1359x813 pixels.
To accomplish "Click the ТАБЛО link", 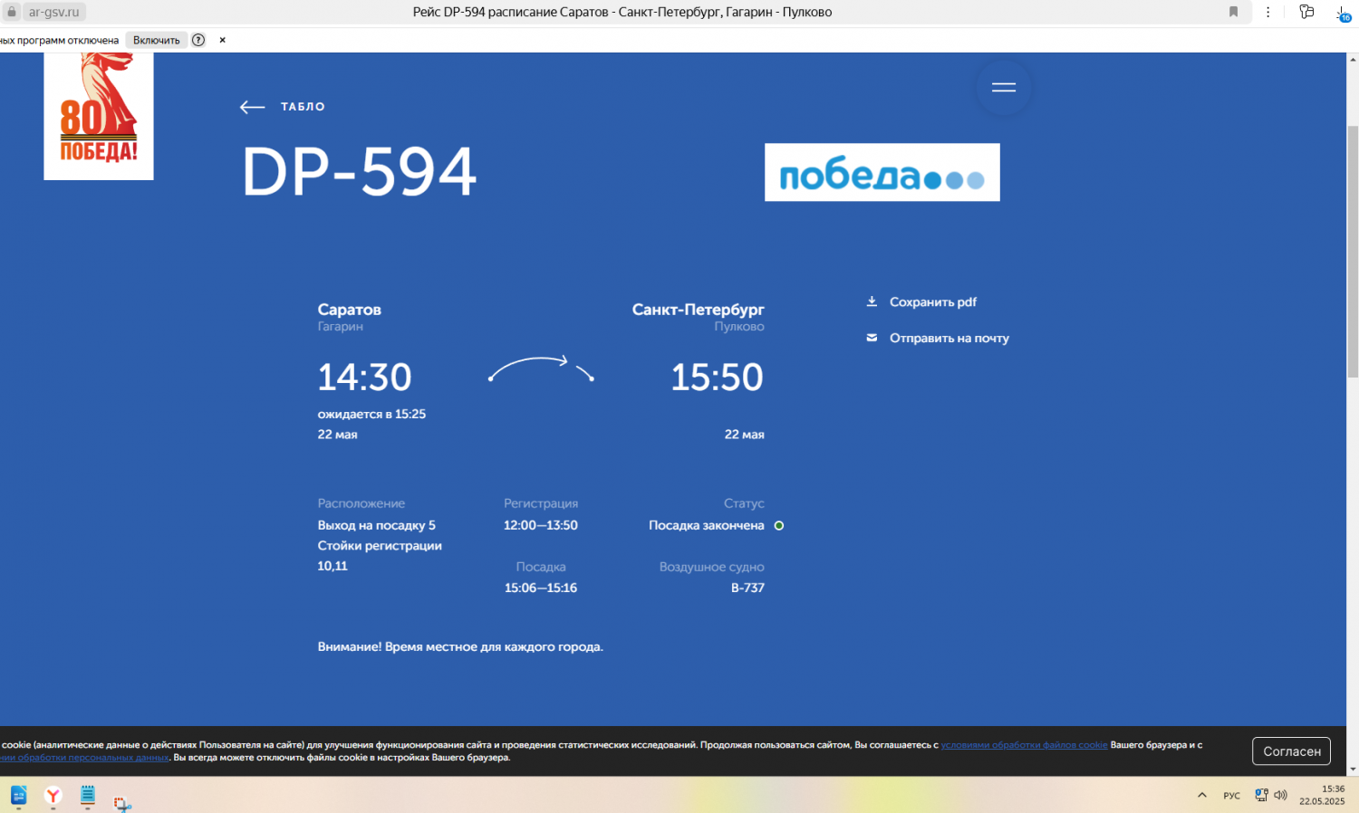I will click(x=303, y=107).
